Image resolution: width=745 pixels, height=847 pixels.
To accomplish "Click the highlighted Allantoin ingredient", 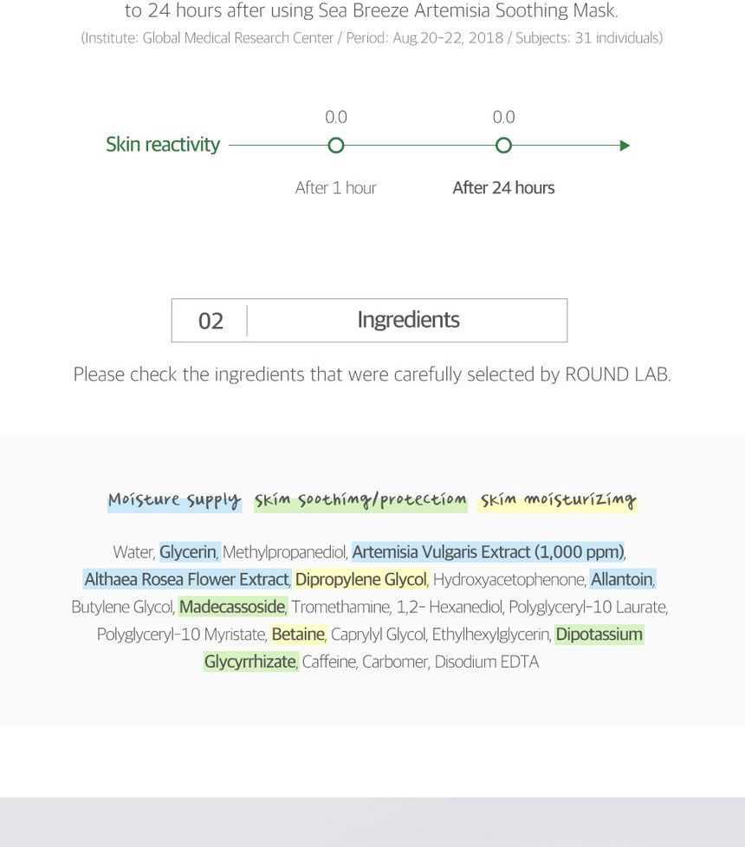I will pos(622,580).
